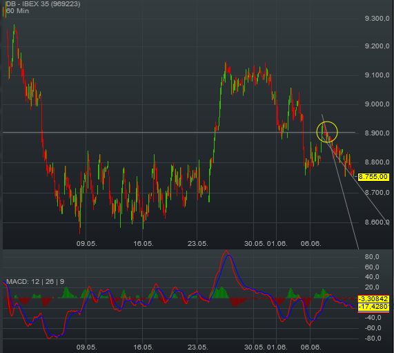This screenshot has height=353, width=394.
Task: Click the DB - IBEX 35 (969223) chart title
Action: [x=43, y=3]
